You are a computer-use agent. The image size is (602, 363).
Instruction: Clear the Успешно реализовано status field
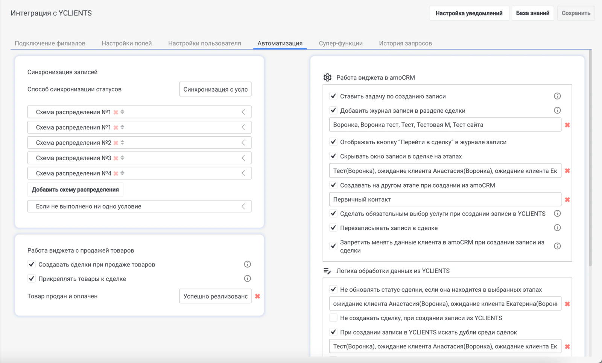(x=257, y=296)
